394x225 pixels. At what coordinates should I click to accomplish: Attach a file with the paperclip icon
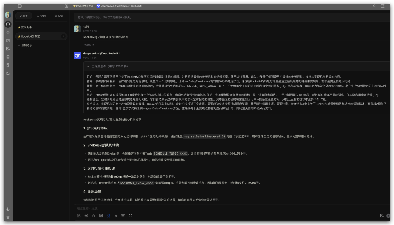116,216
